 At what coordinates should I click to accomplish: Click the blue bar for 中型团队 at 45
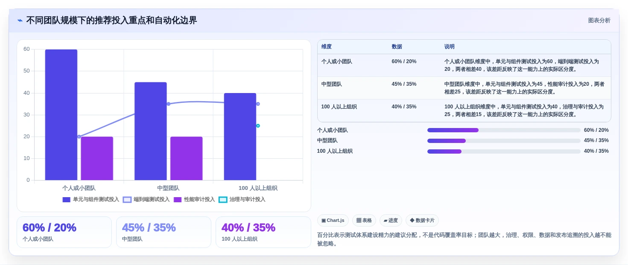(x=151, y=131)
